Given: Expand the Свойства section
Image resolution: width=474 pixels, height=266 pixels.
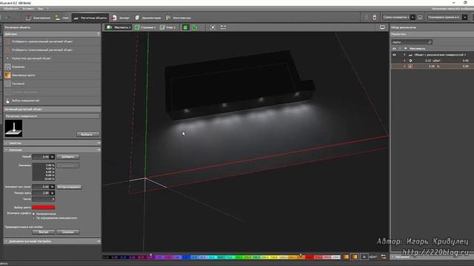Looking at the screenshot, I should click(x=52, y=143).
